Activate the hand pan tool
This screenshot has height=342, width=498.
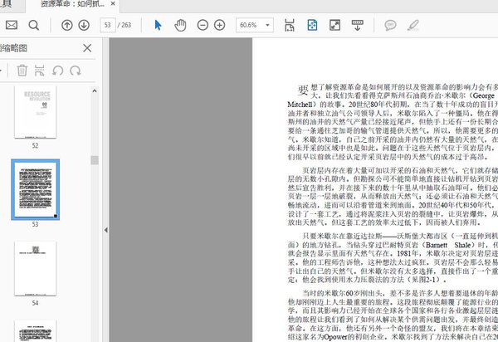tap(180, 25)
